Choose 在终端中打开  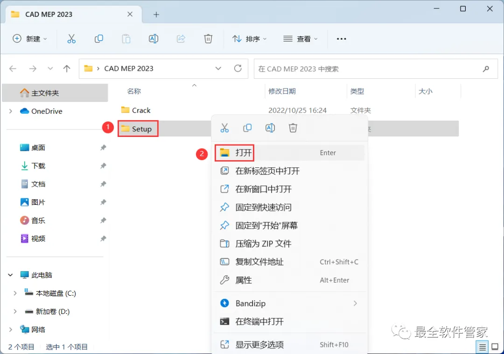289,321
